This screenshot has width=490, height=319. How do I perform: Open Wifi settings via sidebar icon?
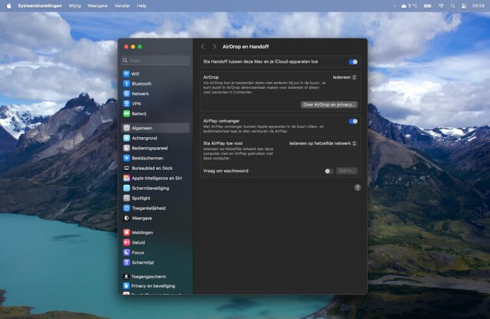(x=127, y=74)
